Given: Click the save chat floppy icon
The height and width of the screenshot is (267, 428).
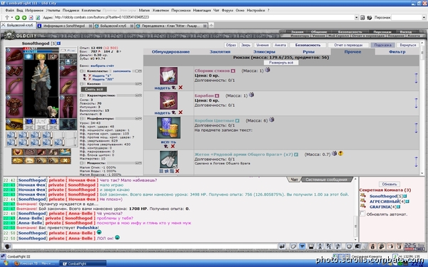Looking at the screenshot, I should pos(311,246).
